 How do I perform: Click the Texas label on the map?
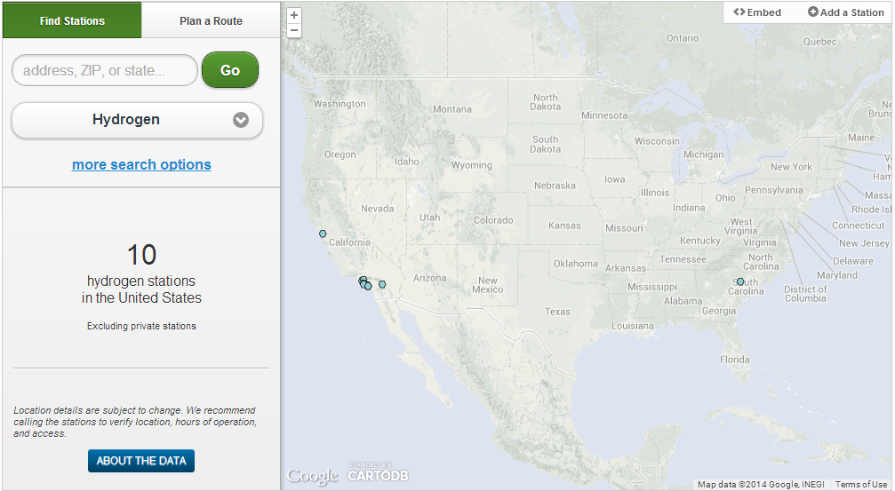(x=557, y=312)
